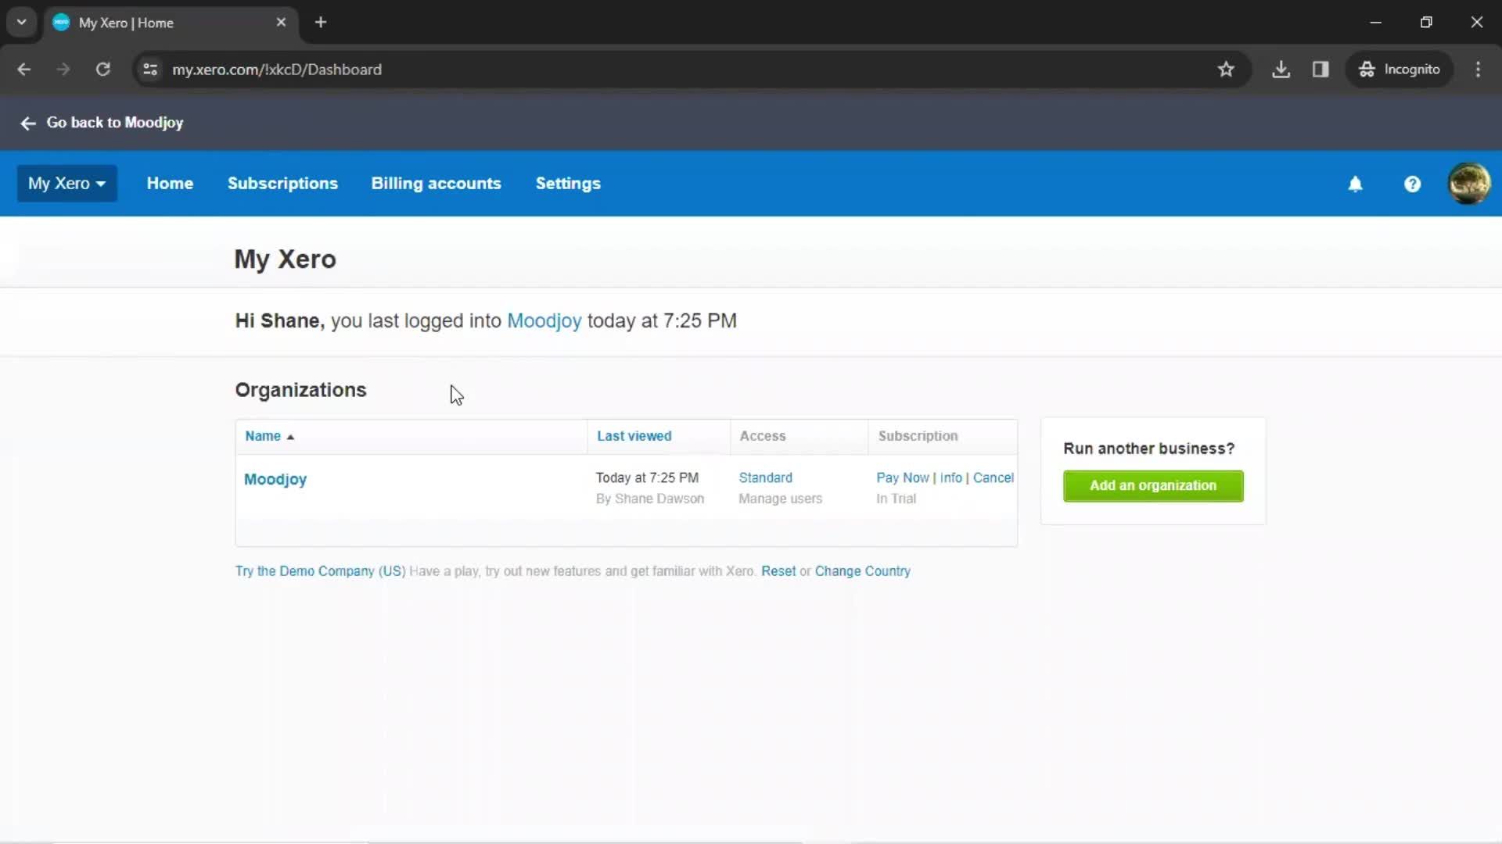Go to the Home menu item
The image size is (1502, 844).
pyautogui.click(x=170, y=184)
